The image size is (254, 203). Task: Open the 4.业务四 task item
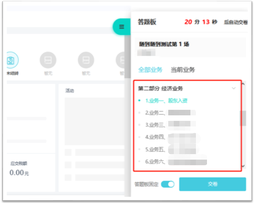coord(171,137)
